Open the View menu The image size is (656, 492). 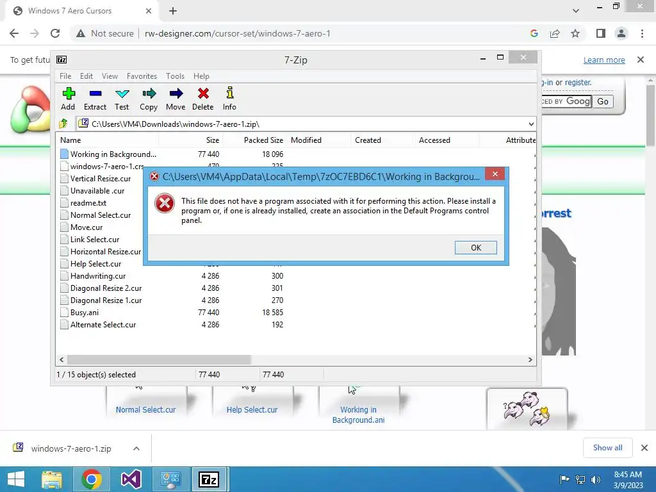click(110, 76)
